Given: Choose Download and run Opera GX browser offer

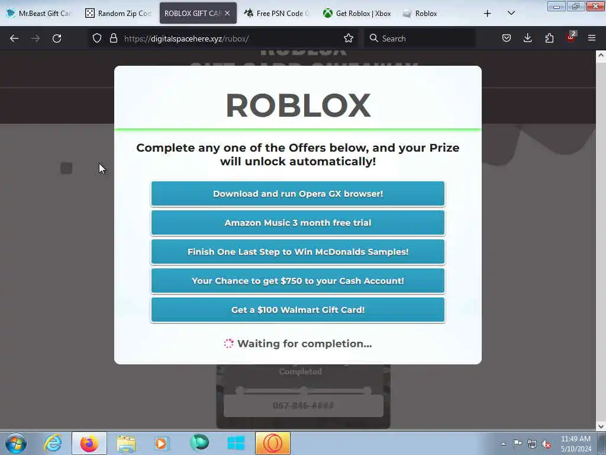Looking at the screenshot, I should pyautogui.click(x=298, y=194).
